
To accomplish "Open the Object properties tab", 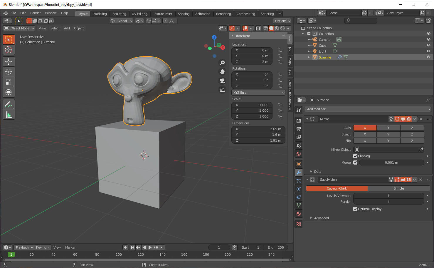I will (x=299, y=164).
